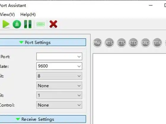Toggle the RTS round indicator
Screen dimensions: 166x124
pos(109,43)
